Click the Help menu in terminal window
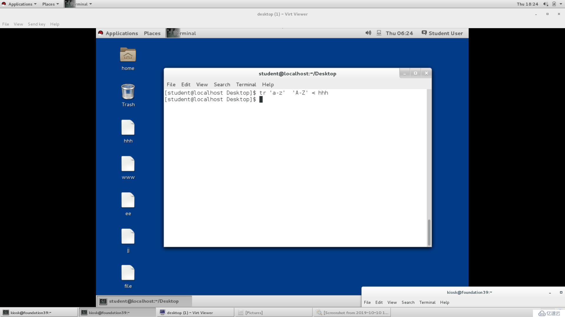 point(268,84)
